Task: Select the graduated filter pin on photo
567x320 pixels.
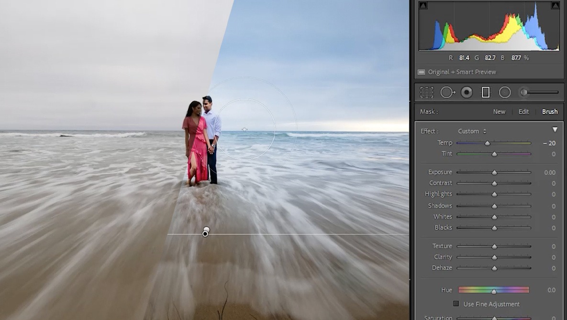Action: [205, 234]
